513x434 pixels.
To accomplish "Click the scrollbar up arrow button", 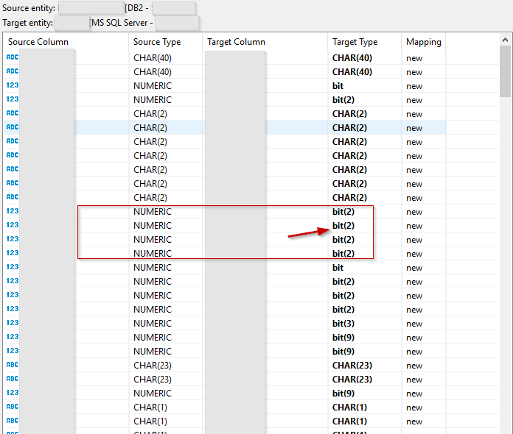I will [505, 40].
